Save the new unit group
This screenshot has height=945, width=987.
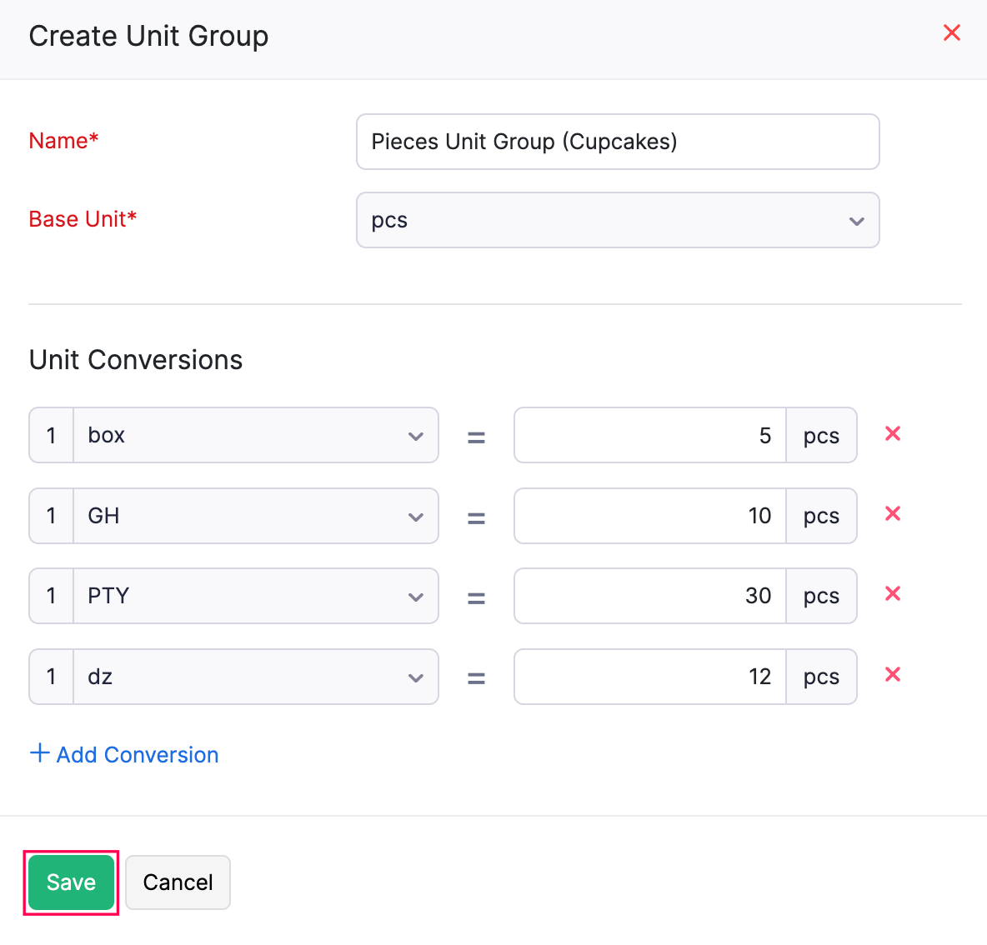point(71,882)
